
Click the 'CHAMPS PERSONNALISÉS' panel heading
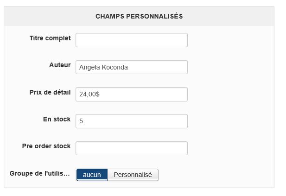(139, 16)
